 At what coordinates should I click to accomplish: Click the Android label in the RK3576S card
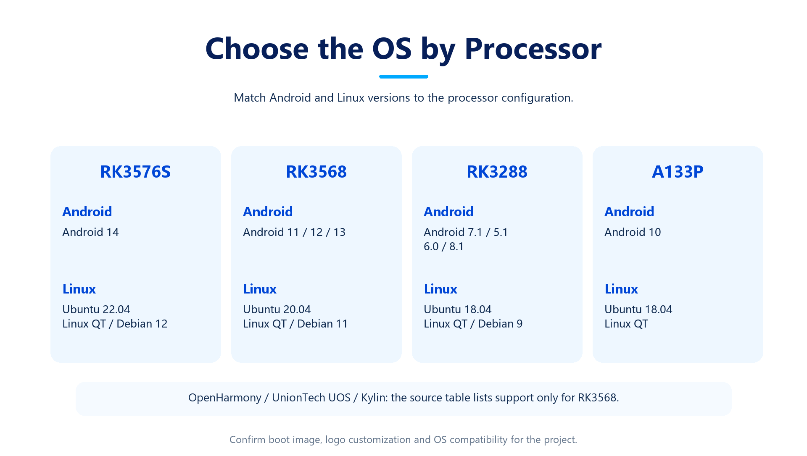pos(87,212)
